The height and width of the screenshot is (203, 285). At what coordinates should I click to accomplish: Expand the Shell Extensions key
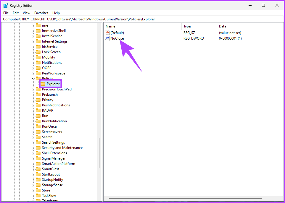(x=33, y=153)
